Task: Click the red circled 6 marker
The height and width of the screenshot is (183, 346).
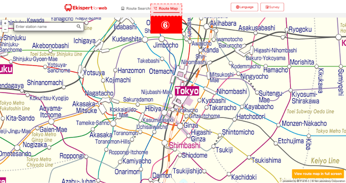Action: coord(166,25)
